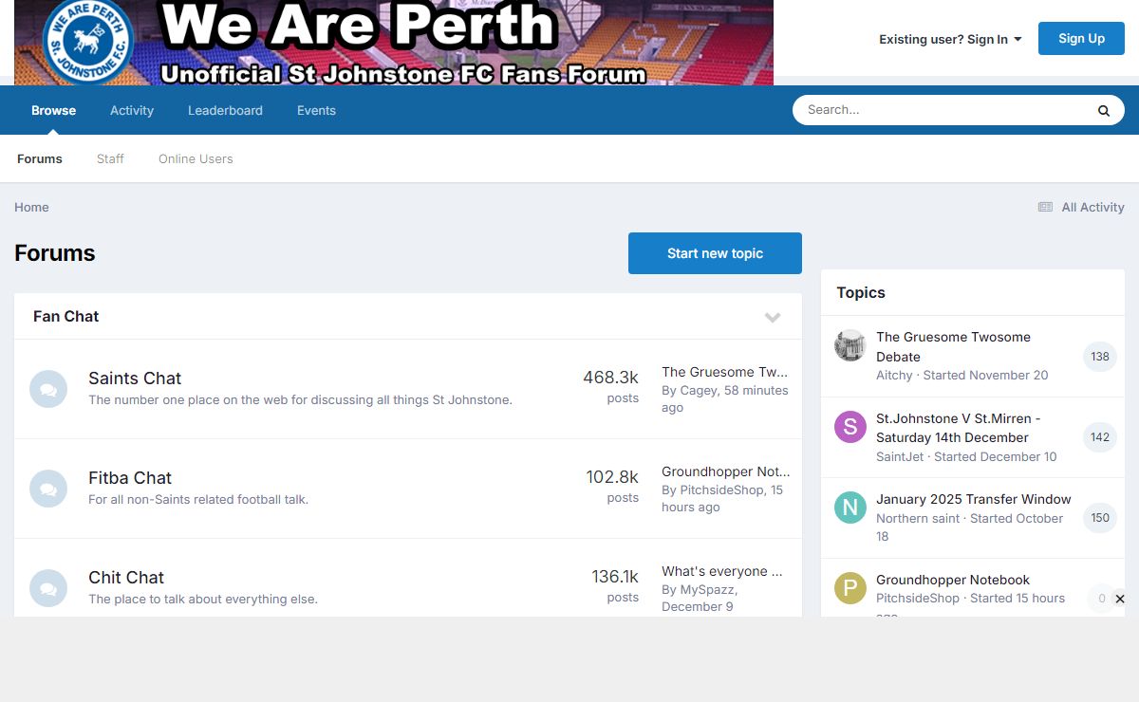
Task: Click the 102.8k posts count
Action: (x=612, y=477)
